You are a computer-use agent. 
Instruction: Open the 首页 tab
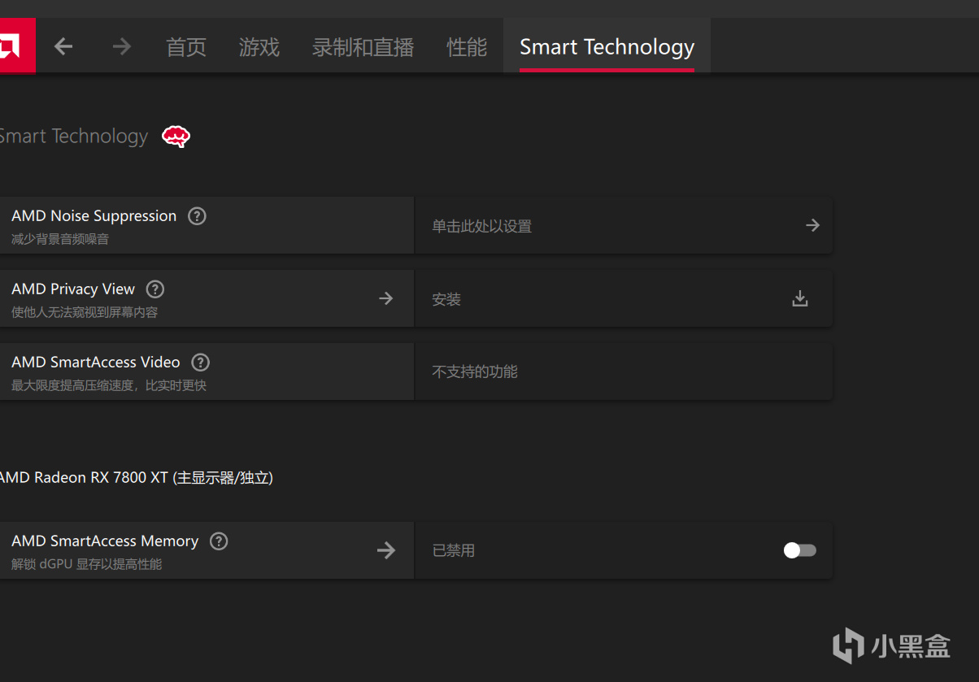tap(186, 47)
